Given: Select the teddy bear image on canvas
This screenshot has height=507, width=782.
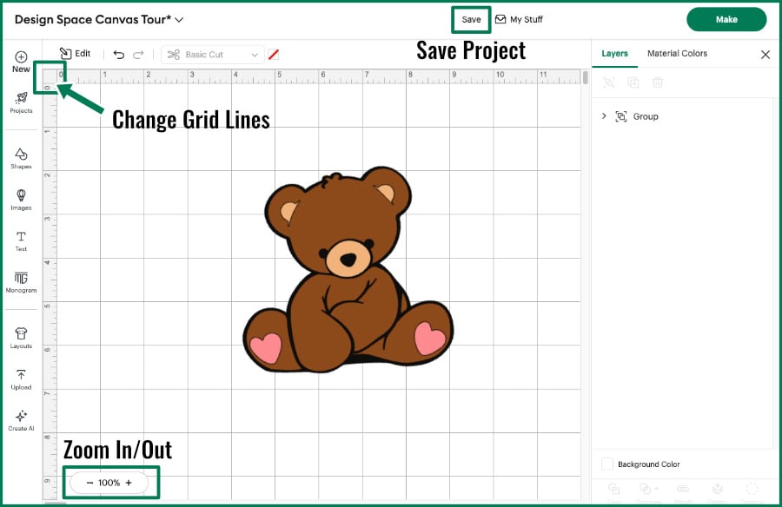Looking at the screenshot, I should click(348, 270).
